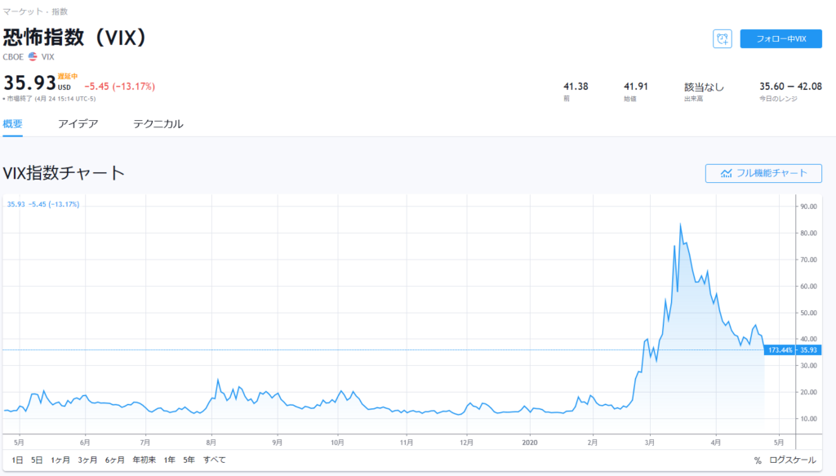Image resolution: width=836 pixels, height=476 pixels.
Task: Choose the 6ヶ月 range
Action: pyautogui.click(x=114, y=460)
